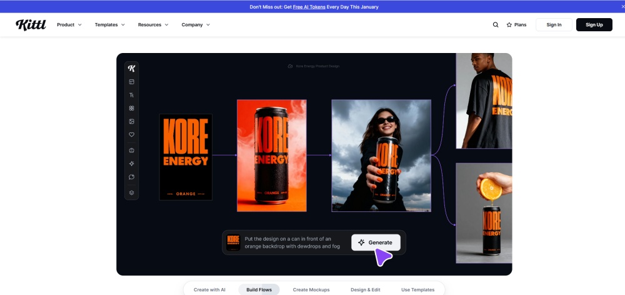Screen dimensions: 625x295
Task: Click the AI sparkle icon in the sidebar
Action: coord(131,163)
